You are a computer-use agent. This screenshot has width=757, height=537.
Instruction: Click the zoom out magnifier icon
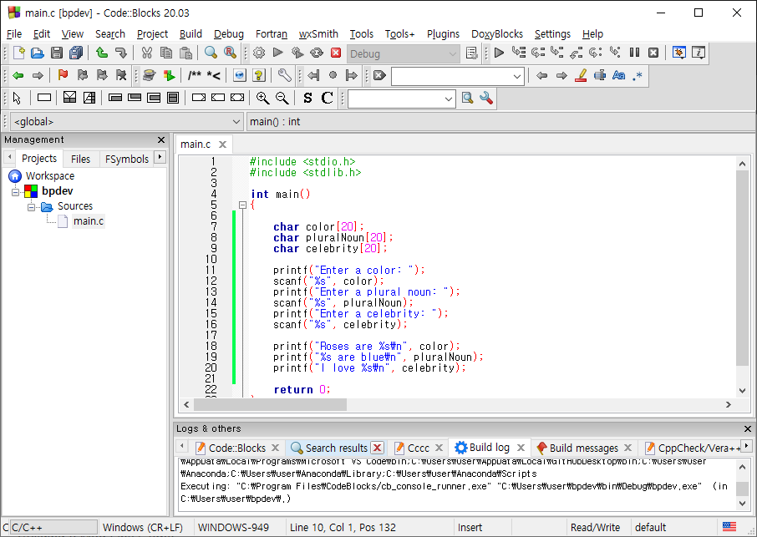pos(282,98)
